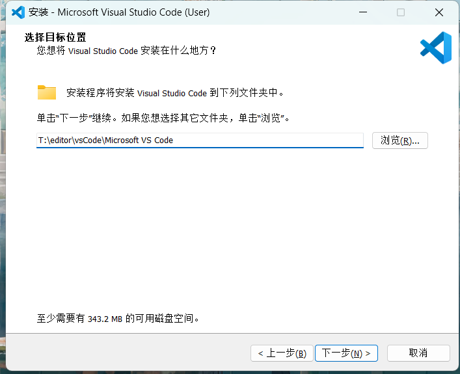460x374 pixels.
Task: Click the bold 选择目标位置 heading
Action: coord(55,37)
